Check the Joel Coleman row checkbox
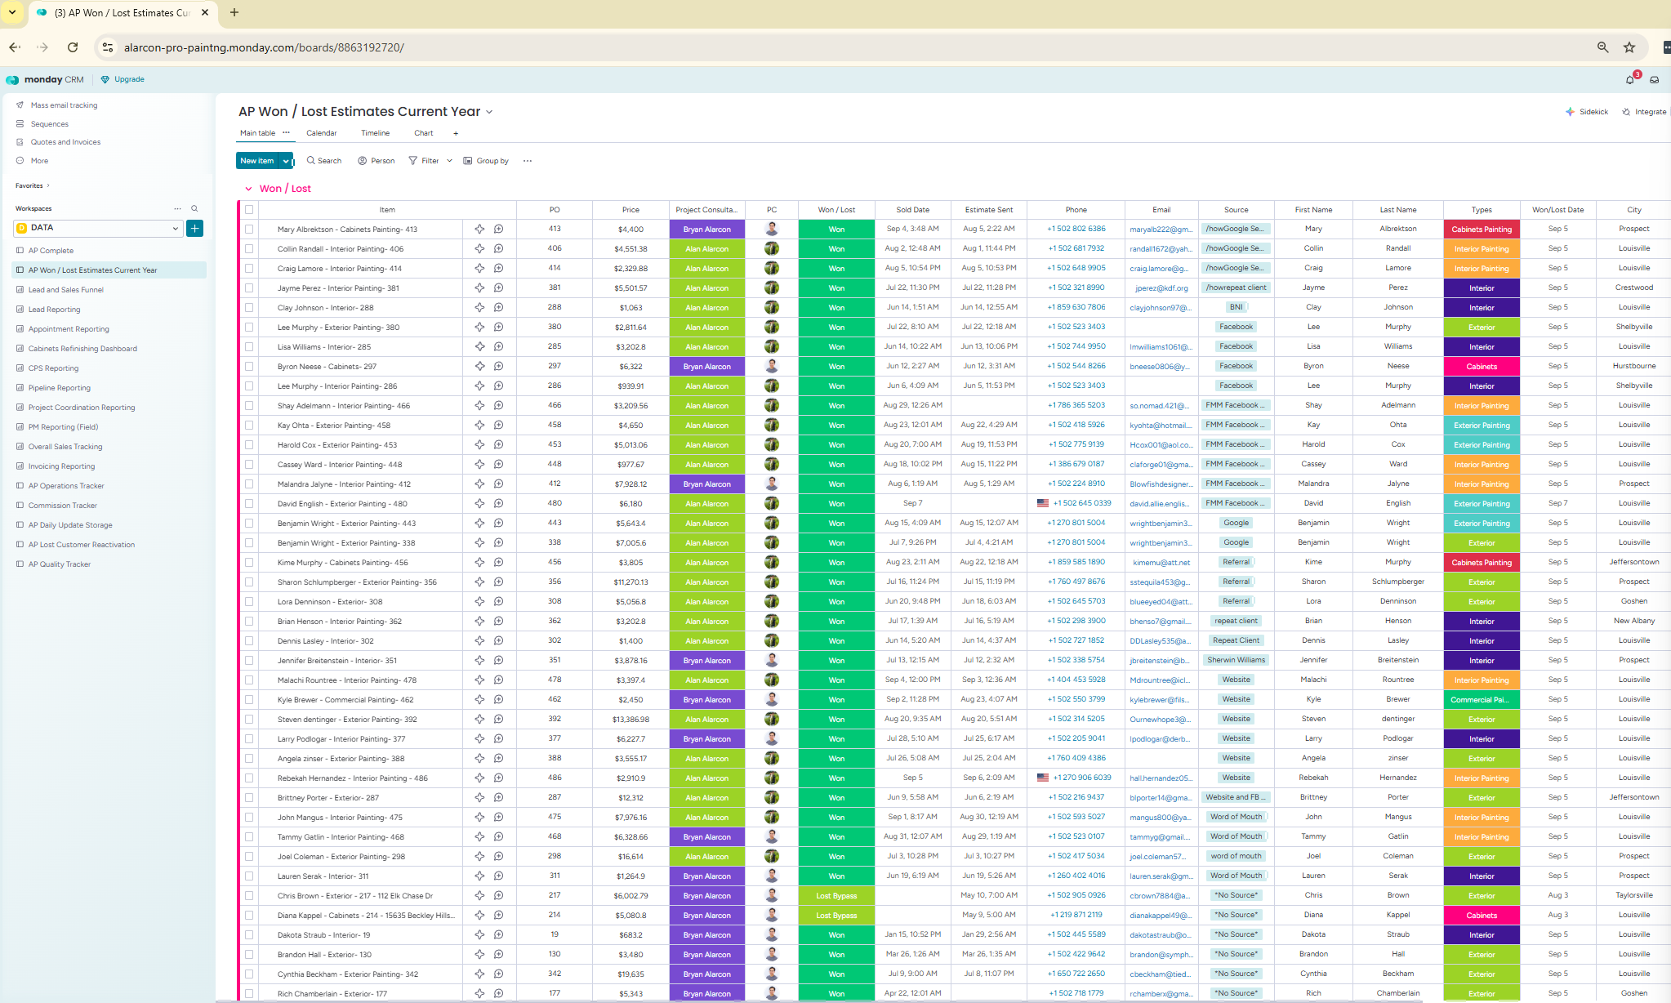 (249, 857)
